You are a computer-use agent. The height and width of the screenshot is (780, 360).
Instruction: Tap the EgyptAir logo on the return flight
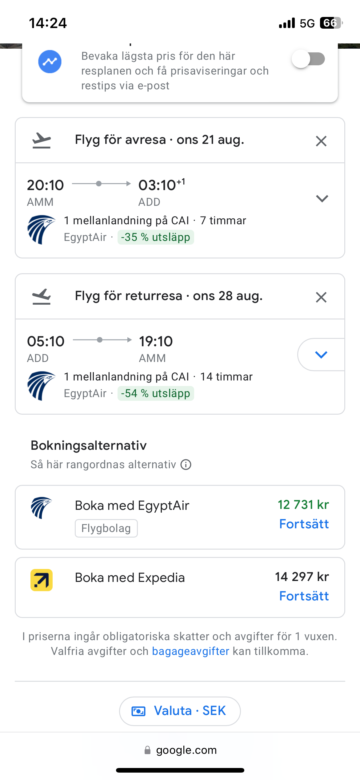point(41,386)
